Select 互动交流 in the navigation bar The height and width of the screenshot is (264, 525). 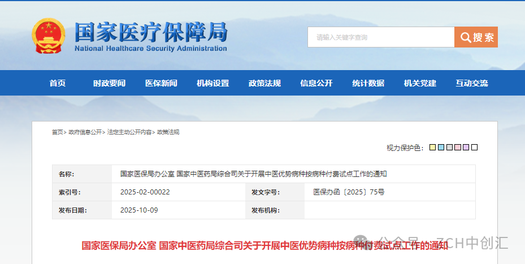pyautogui.click(x=472, y=83)
